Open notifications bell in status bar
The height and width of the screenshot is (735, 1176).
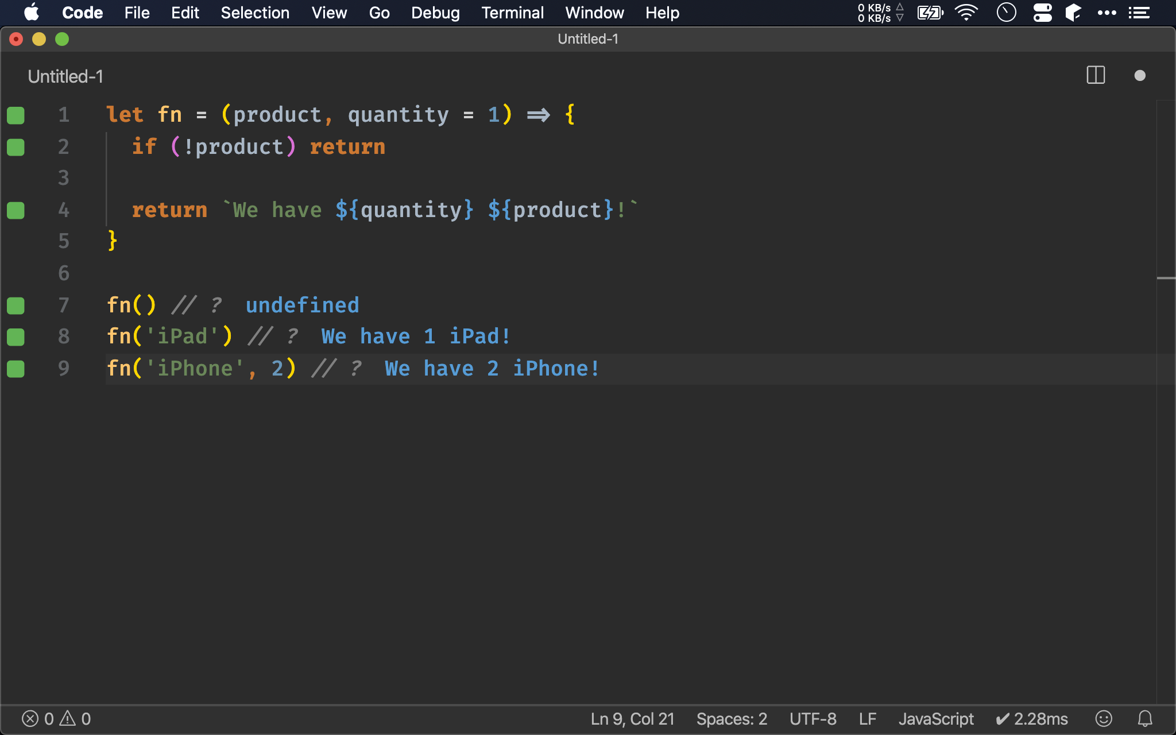click(1145, 718)
